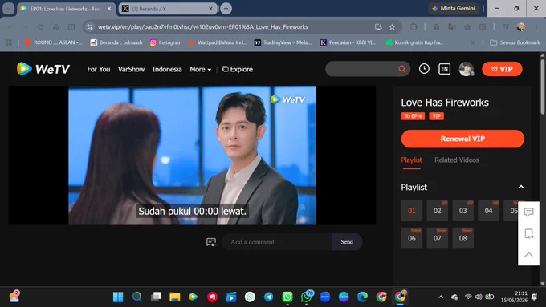Bookmark this page with star icon
This screenshot has width=546, height=307.
(x=392, y=26)
